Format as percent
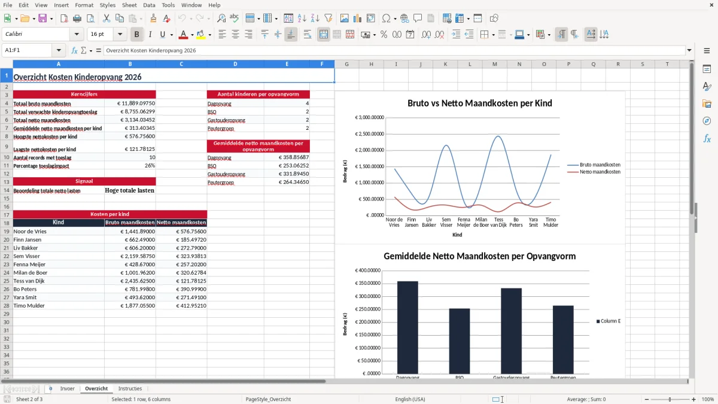 coord(384,35)
